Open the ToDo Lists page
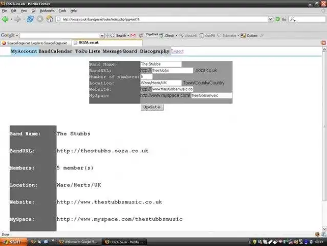Image resolution: width=327 pixels, height=246 pixels. [x=88, y=51]
